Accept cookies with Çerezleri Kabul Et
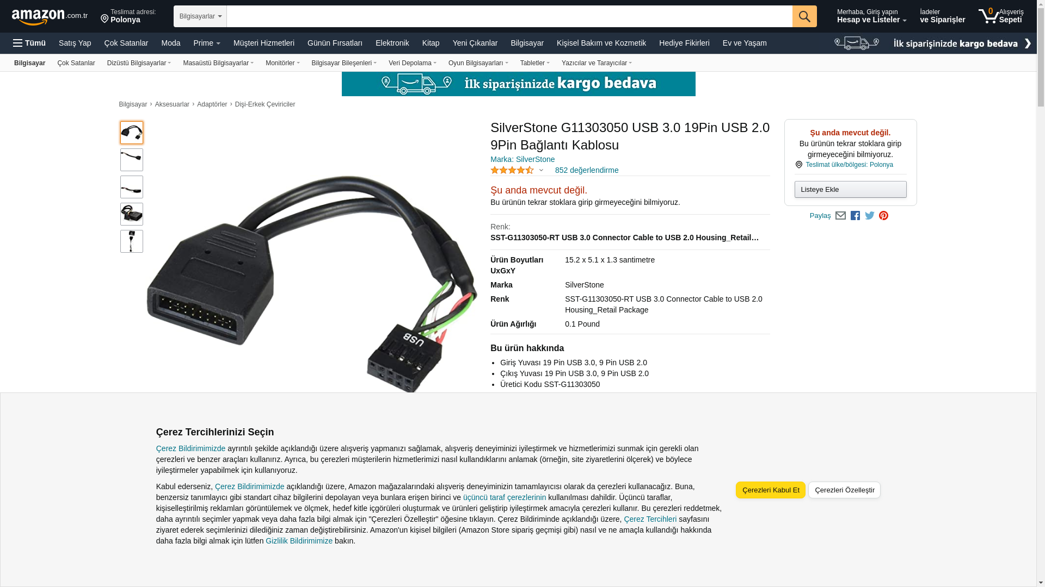This screenshot has width=1045, height=587. coord(771,490)
